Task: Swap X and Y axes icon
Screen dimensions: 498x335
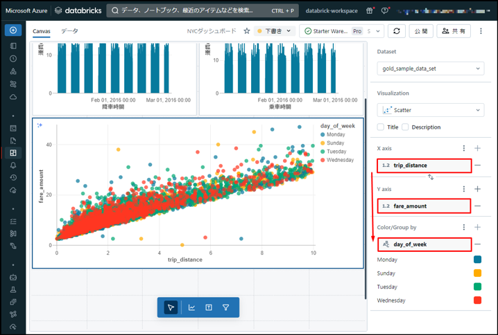Action: click(431, 177)
